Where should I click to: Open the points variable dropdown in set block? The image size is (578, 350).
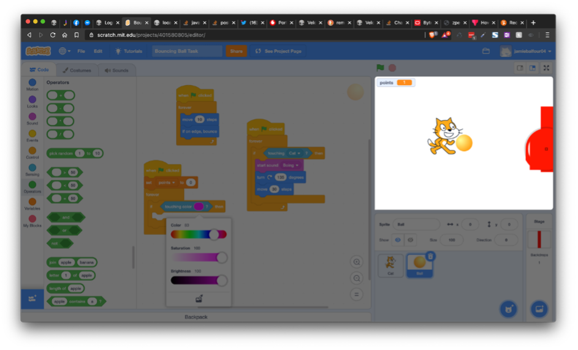[166, 182]
